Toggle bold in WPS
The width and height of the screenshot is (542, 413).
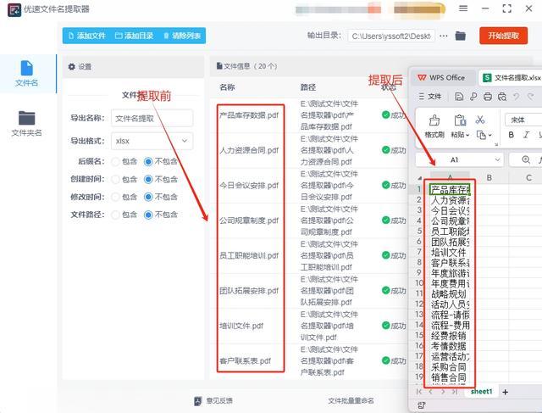point(512,135)
